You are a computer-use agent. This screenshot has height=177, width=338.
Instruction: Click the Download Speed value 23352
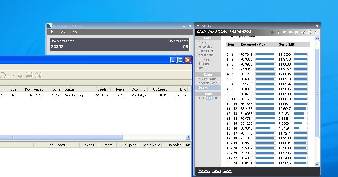[x=57, y=47]
